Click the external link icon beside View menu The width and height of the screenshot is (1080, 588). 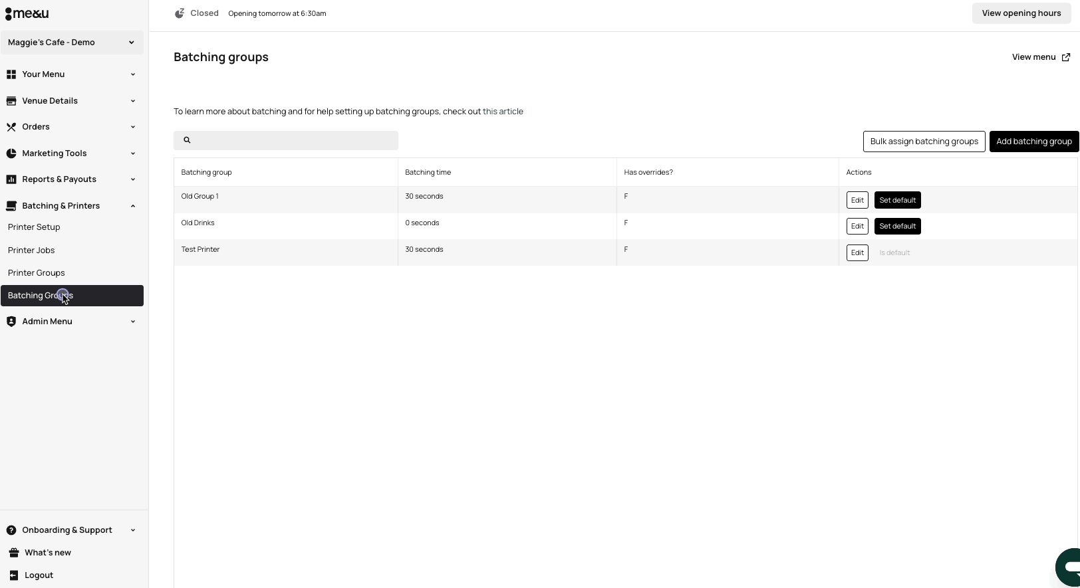click(x=1066, y=57)
